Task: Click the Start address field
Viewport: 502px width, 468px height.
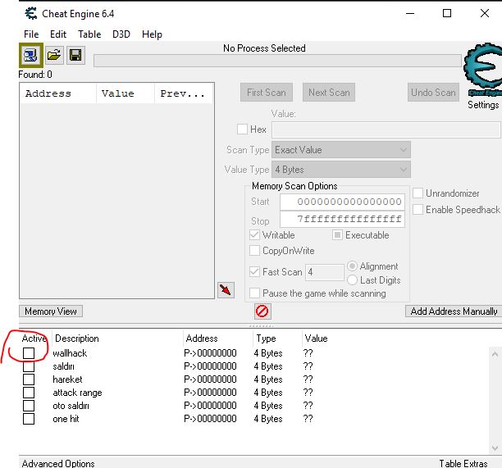Action: (x=342, y=202)
